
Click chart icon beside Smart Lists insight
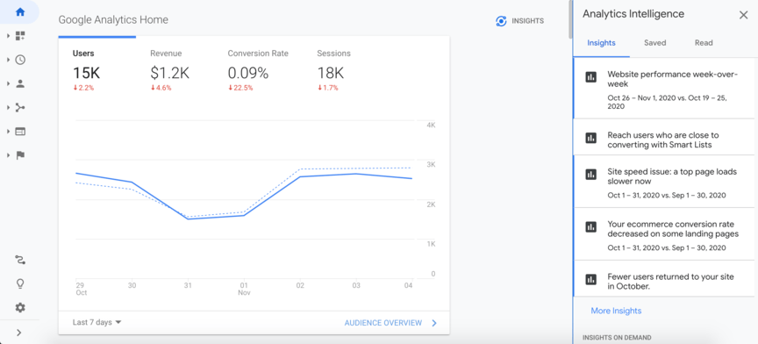[x=590, y=138]
